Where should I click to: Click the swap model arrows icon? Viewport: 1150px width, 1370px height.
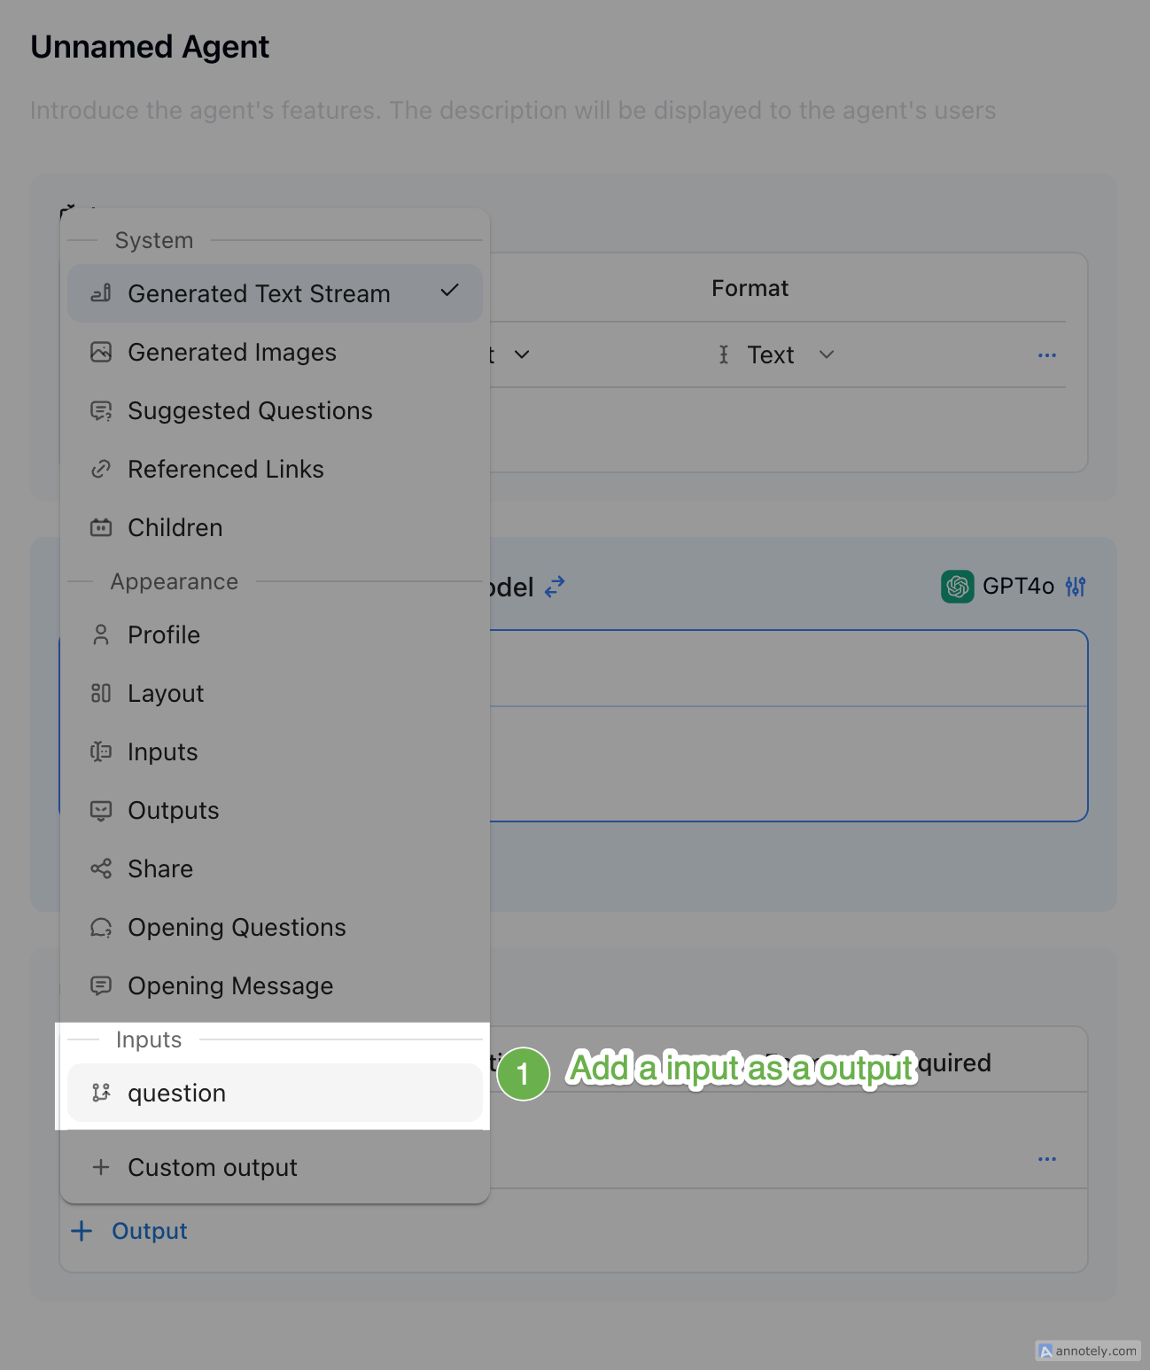tap(555, 587)
